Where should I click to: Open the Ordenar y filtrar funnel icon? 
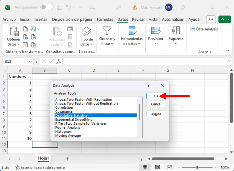click(107, 31)
